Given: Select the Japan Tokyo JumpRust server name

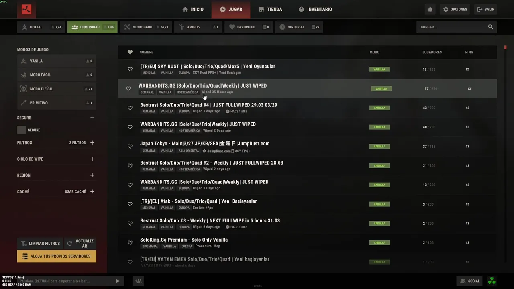Looking at the screenshot, I should coord(205,143).
